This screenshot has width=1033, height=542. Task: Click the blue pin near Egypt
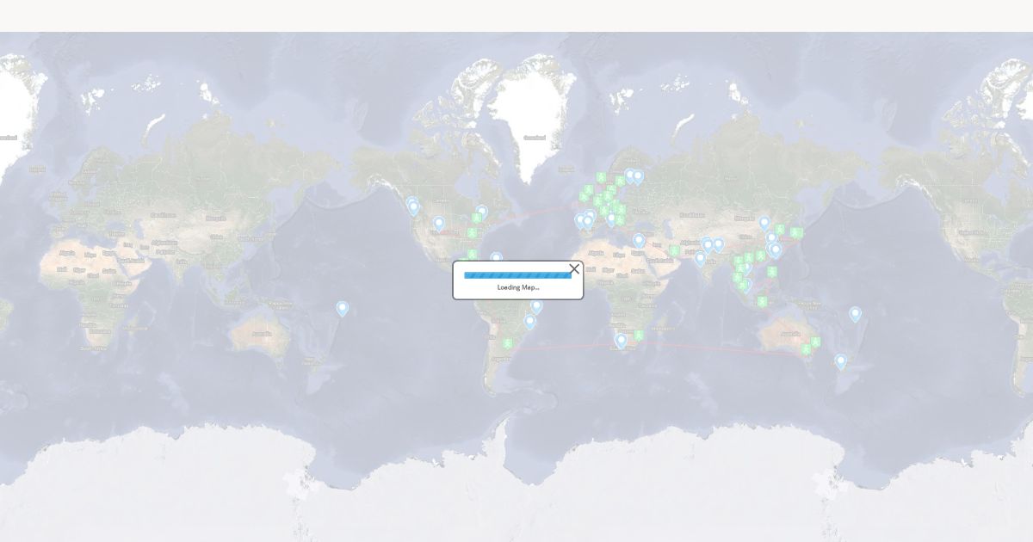click(x=639, y=241)
